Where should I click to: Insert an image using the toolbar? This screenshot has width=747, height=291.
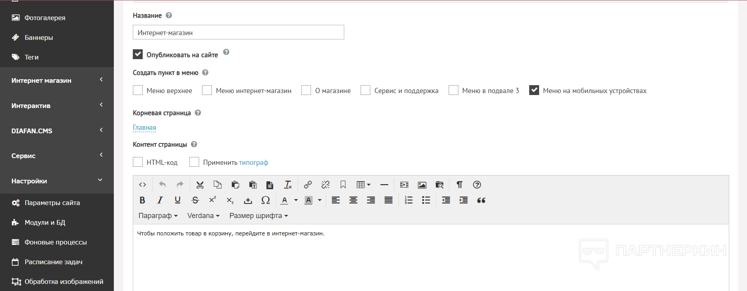[x=422, y=185]
